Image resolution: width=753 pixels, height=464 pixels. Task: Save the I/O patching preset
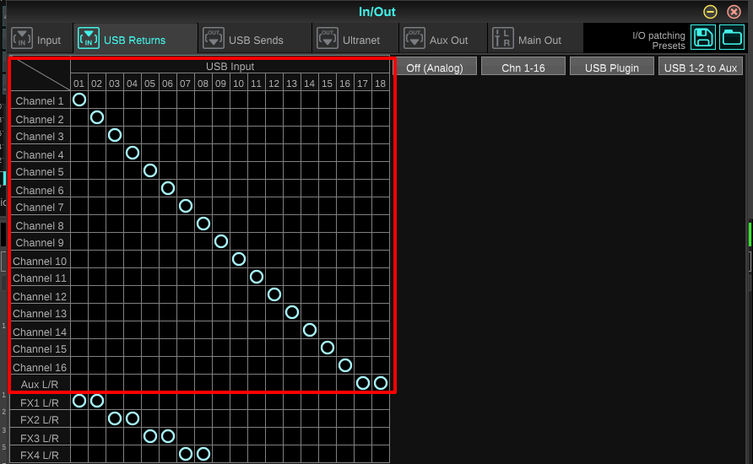[x=702, y=38]
